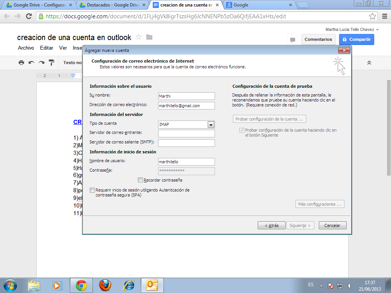Image resolution: width=391 pixels, height=293 pixels.
Task: Click Más configuraciones button
Action: 320,204
